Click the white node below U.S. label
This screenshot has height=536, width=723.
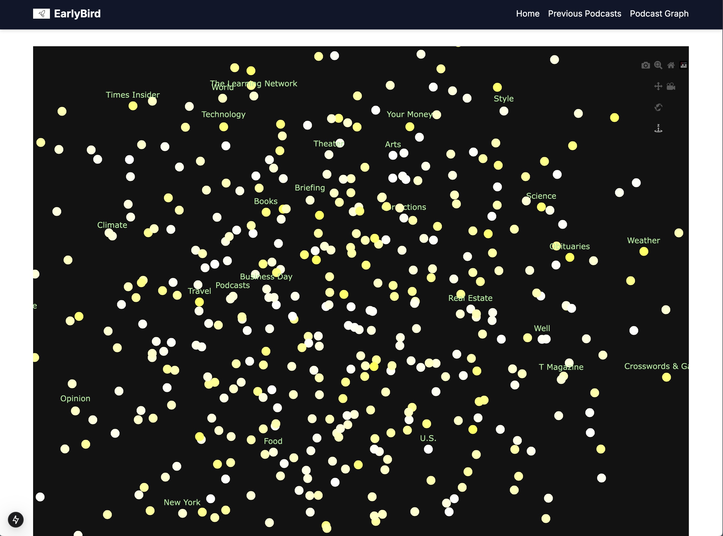tap(428, 449)
